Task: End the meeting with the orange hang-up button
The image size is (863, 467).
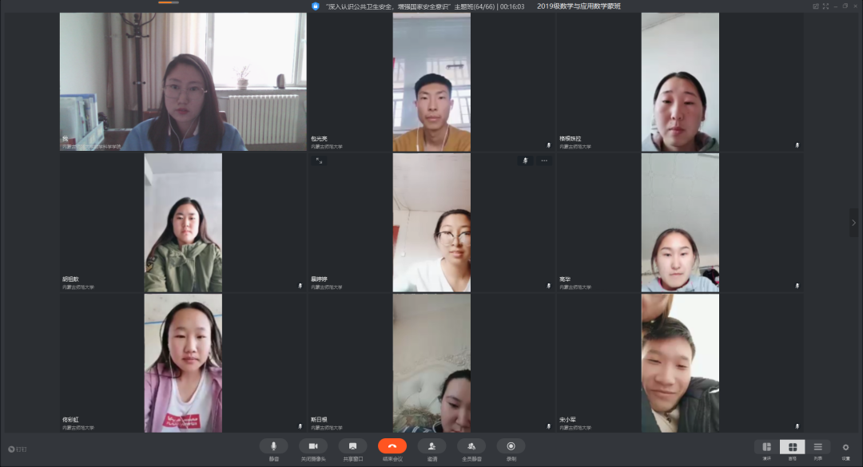Action: click(x=392, y=446)
